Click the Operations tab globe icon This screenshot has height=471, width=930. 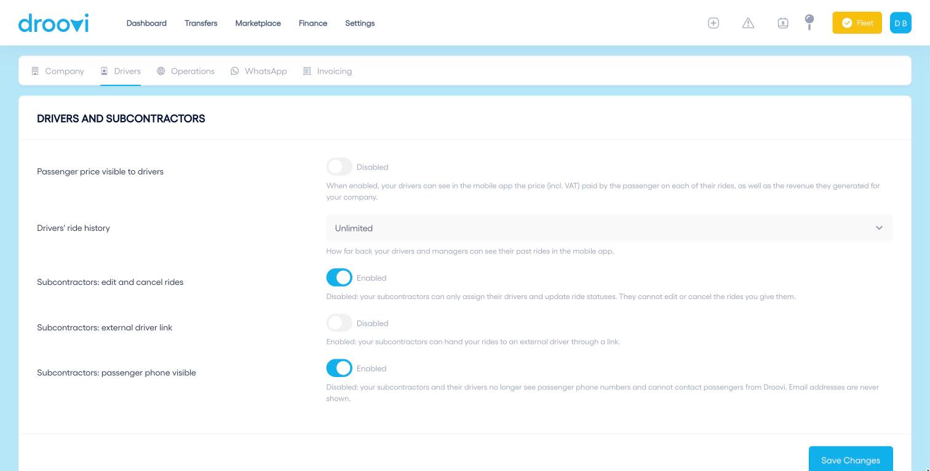[x=161, y=71]
